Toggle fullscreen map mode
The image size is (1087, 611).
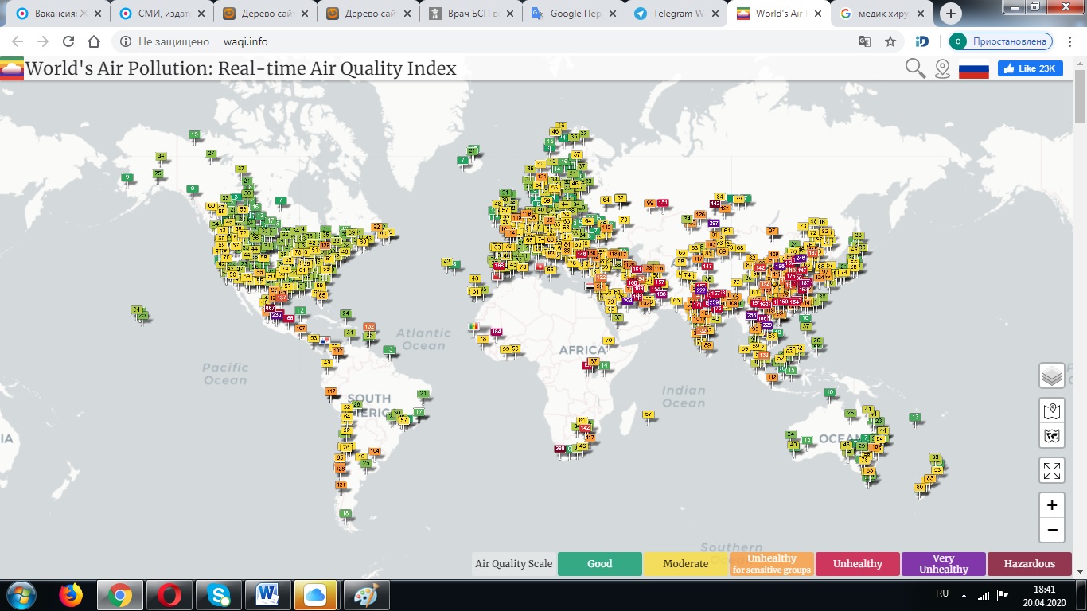click(1051, 470)
